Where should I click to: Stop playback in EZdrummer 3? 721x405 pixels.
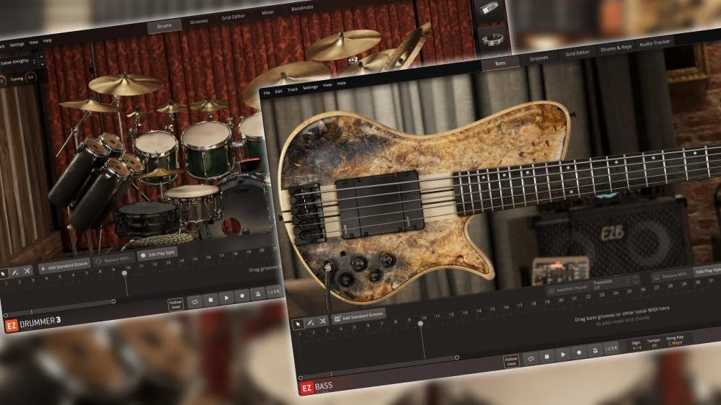[x=211, y=301]
